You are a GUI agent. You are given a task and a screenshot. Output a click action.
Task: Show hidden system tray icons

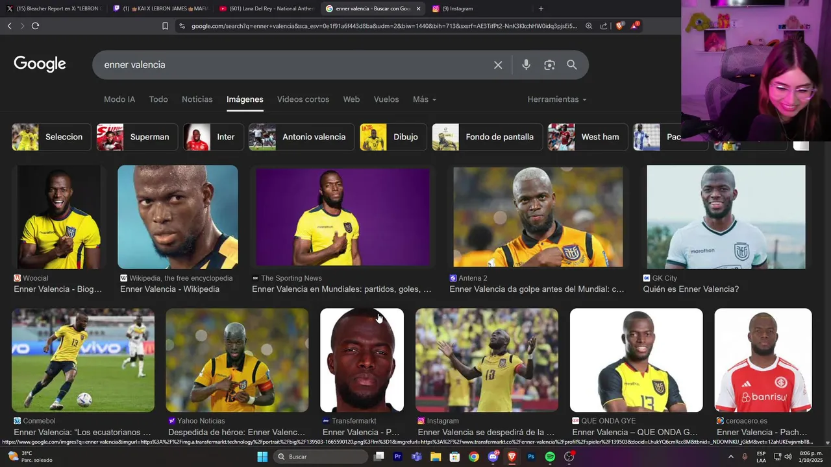click(x=731, y=457)
